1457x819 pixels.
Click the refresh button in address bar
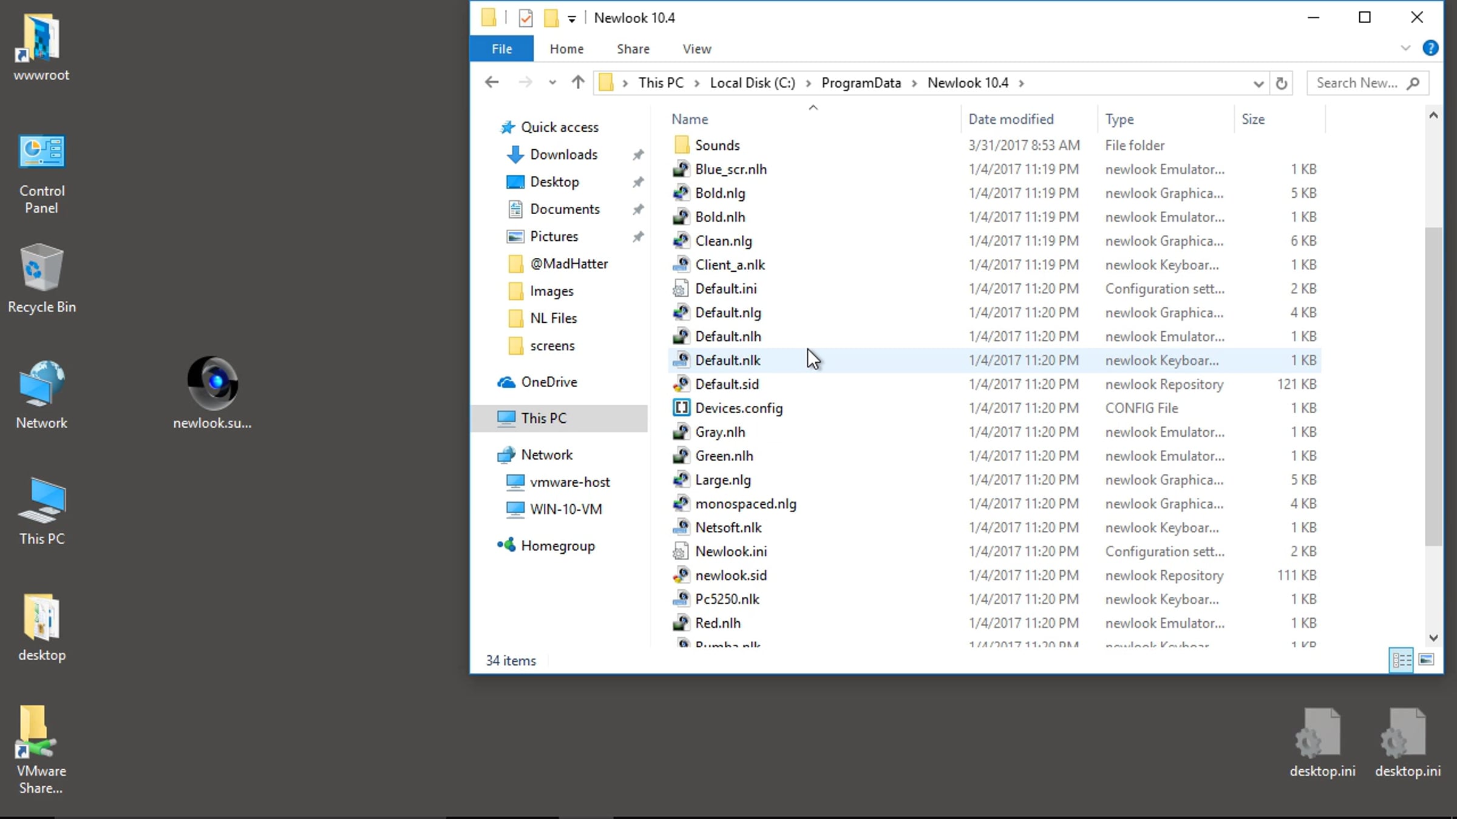click(x=1281, y=83)
